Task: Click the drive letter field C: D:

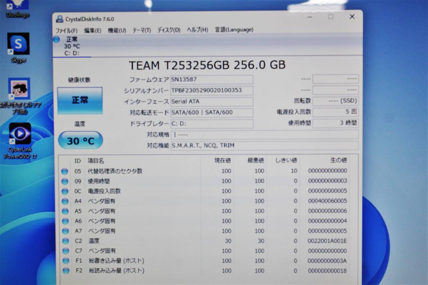Action: tap(212, 124)
